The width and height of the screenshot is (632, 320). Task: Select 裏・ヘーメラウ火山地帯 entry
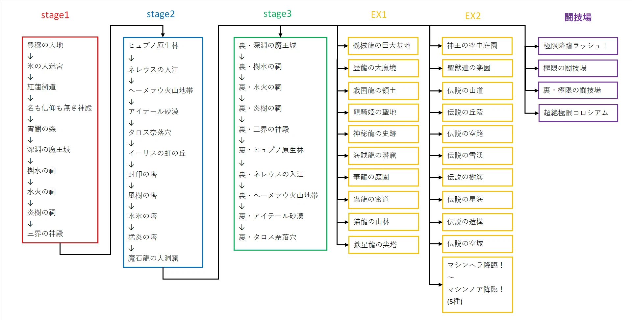coord(278,195)
